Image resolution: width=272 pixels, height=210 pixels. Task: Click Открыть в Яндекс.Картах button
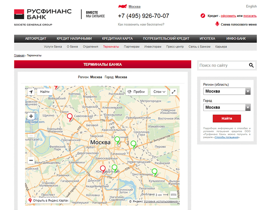pyautogui.click(x=49, y=200)
